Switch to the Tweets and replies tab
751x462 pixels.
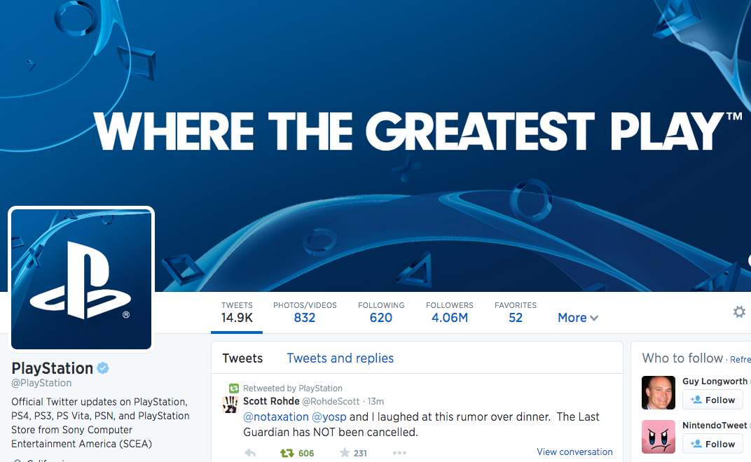340,358
